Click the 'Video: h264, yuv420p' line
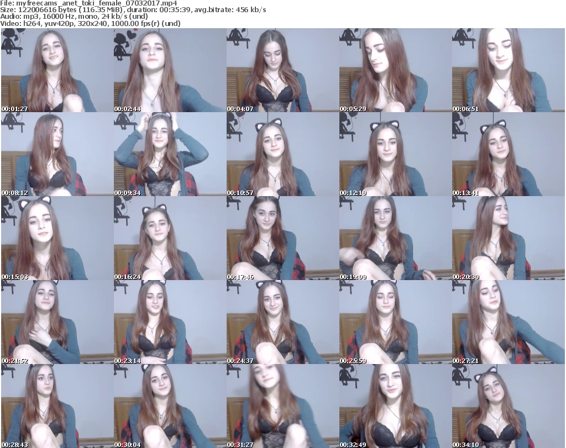Screen dimensions: 566x448 (90, 23)
